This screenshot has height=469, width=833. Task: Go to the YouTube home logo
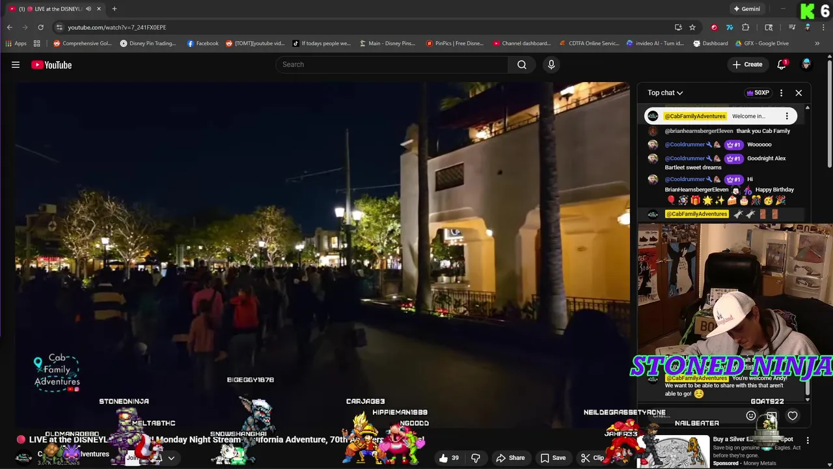51,64
